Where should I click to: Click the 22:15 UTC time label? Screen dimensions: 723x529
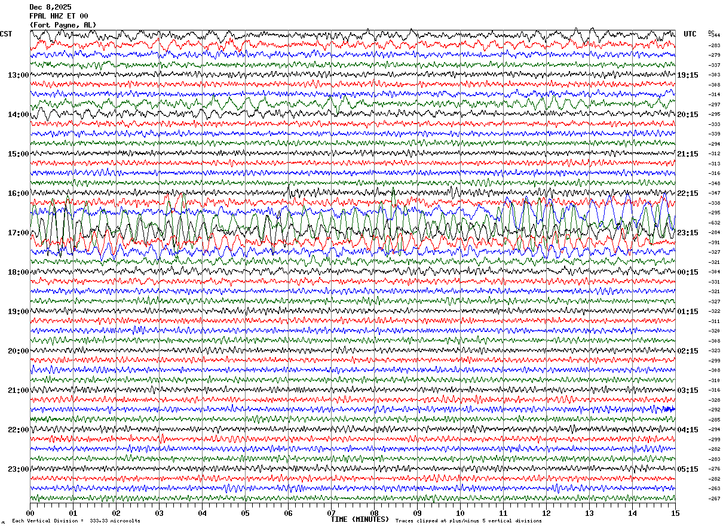click(688, 193)
